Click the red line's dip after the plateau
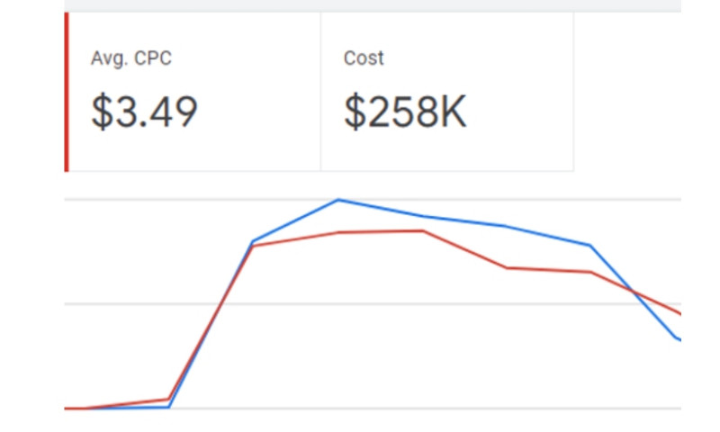The width and height of the screenshot is (720, 432). coord(507,267)
